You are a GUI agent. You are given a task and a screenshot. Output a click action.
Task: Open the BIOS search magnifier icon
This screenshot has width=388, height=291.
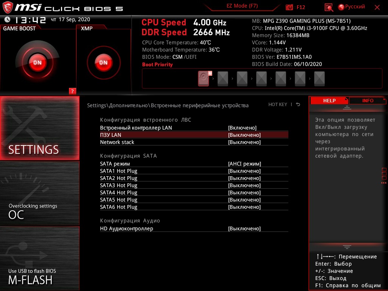[329, 8]
